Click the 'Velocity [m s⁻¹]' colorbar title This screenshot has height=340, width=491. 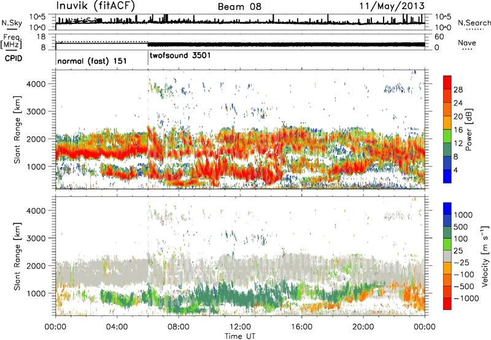coord(485,256)
